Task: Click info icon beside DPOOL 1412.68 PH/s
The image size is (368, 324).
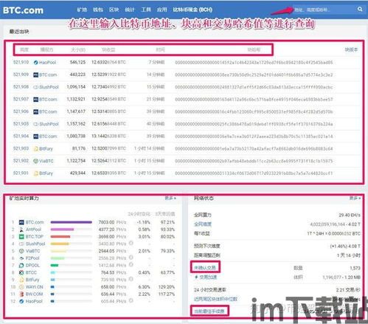Action: tap(131, 264)
